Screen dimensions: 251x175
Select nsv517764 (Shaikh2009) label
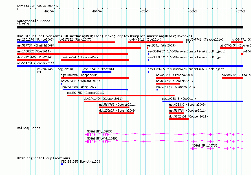coord(36,45)
